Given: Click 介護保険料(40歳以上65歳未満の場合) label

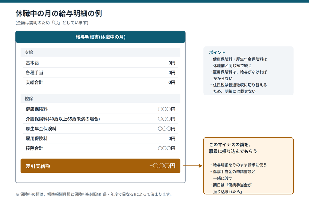Looking at the screenshot, I should [x=63, y=119].
